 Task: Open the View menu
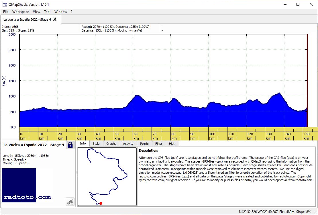[x=36, y=11]
